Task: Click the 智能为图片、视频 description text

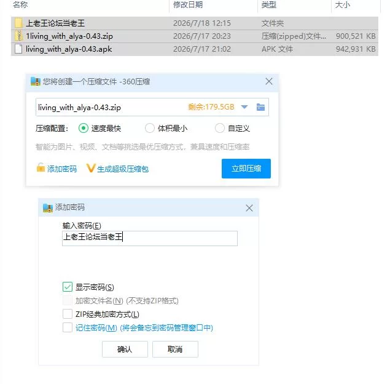Action: point(142,147)
